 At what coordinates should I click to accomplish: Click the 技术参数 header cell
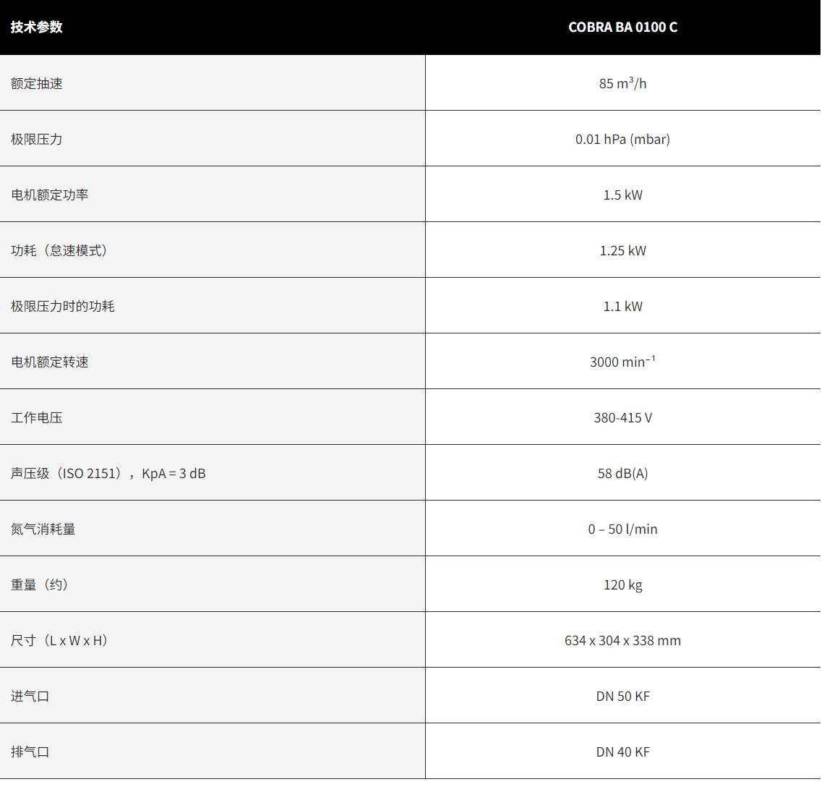pyautogui.click(x=37, y=27)
